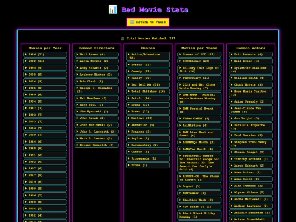This screenshot has height=222, width=296.
Task: Expand Mark L. Lester (2) entry
Action: (x=96, y=138)
